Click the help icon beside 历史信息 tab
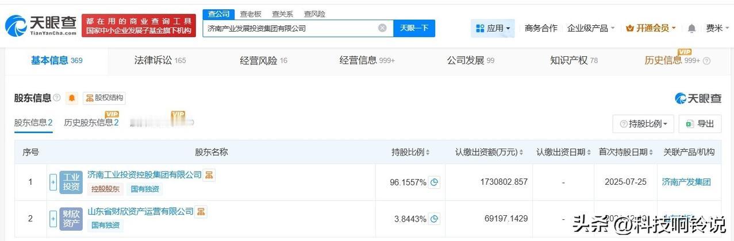Image resolution: width=734 pixels, height=241 pixels. point(706,61)
